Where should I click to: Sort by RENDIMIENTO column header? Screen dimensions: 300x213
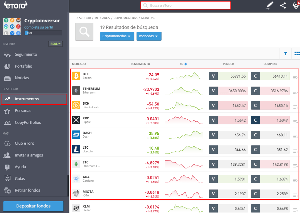tap(140, 64)
